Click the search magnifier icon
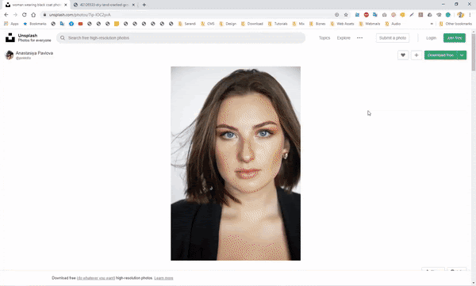The width and height of the screenshot is (476, 286). [x=63, y=38]
